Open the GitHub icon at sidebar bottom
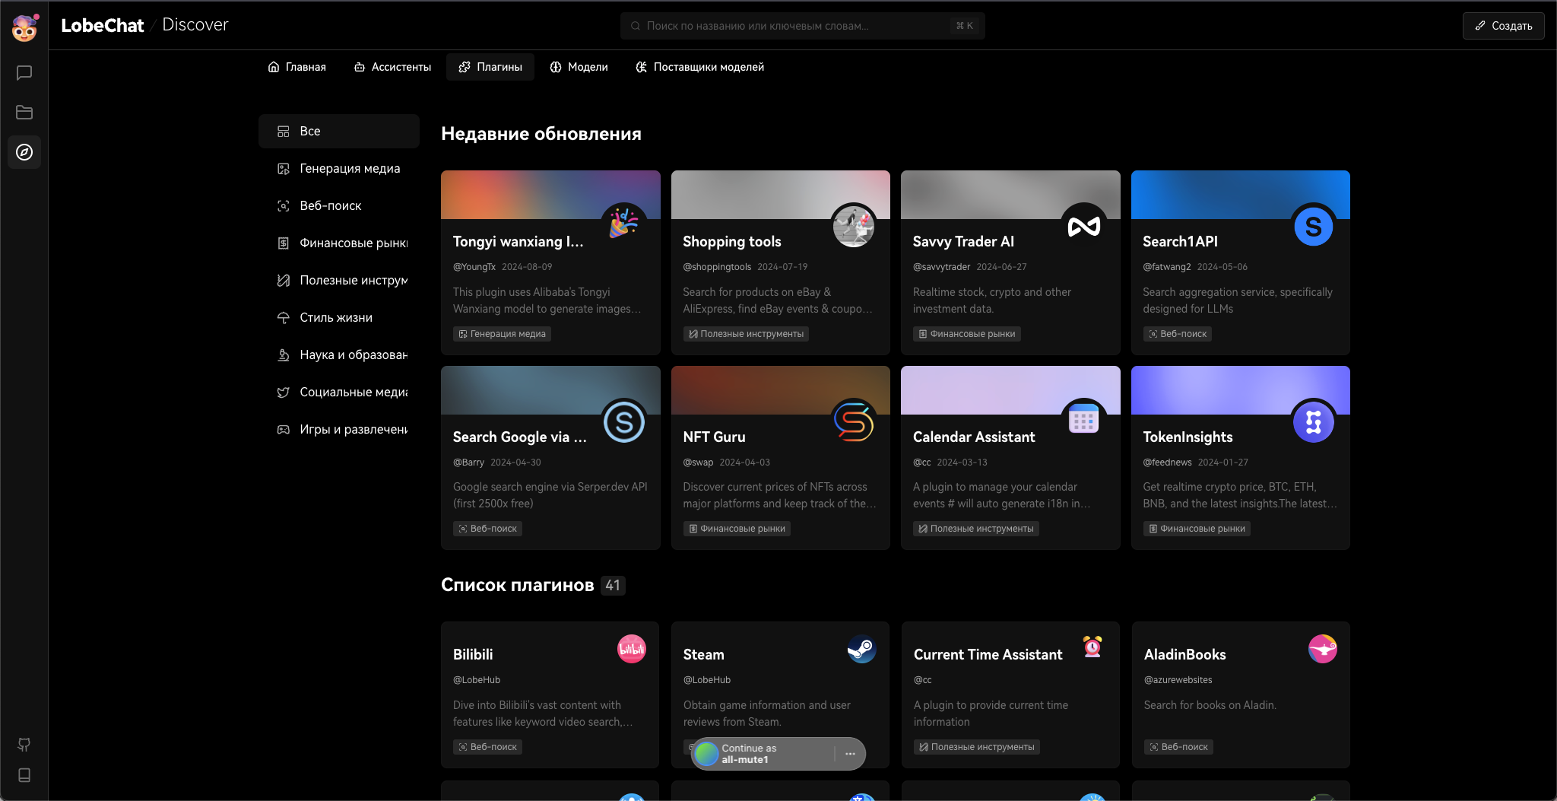 click(x=24, y=745)
